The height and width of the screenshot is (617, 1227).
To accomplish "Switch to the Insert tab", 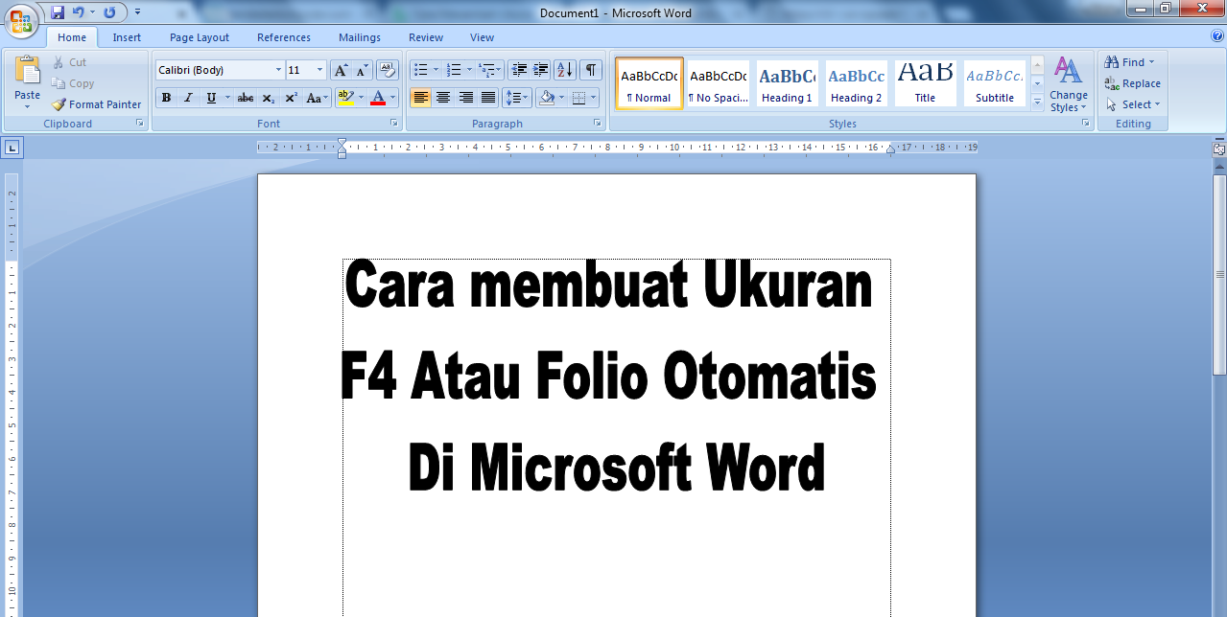I will pos(127,37).
